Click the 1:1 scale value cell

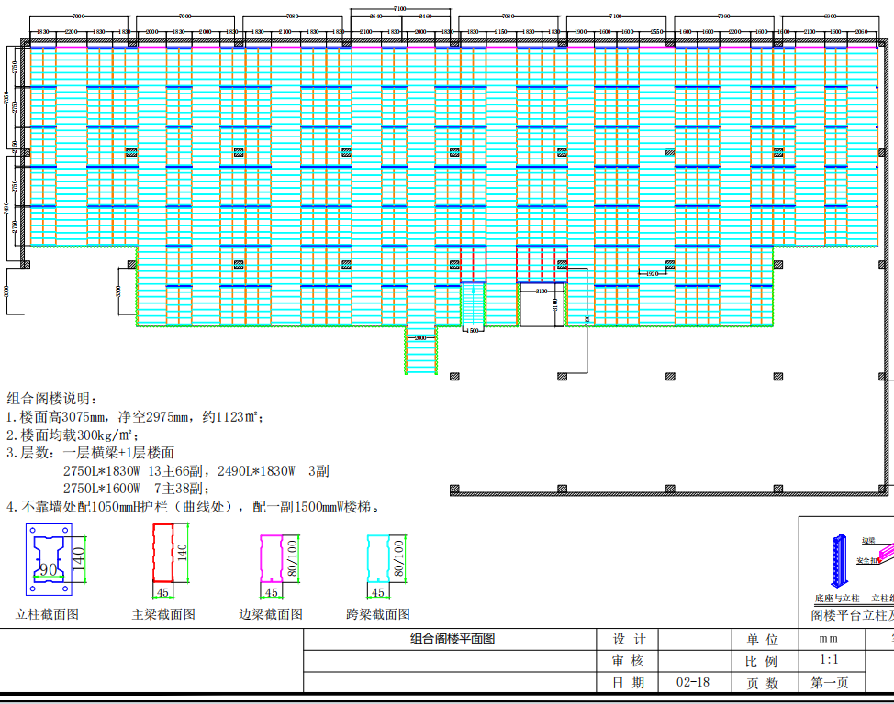828,660
